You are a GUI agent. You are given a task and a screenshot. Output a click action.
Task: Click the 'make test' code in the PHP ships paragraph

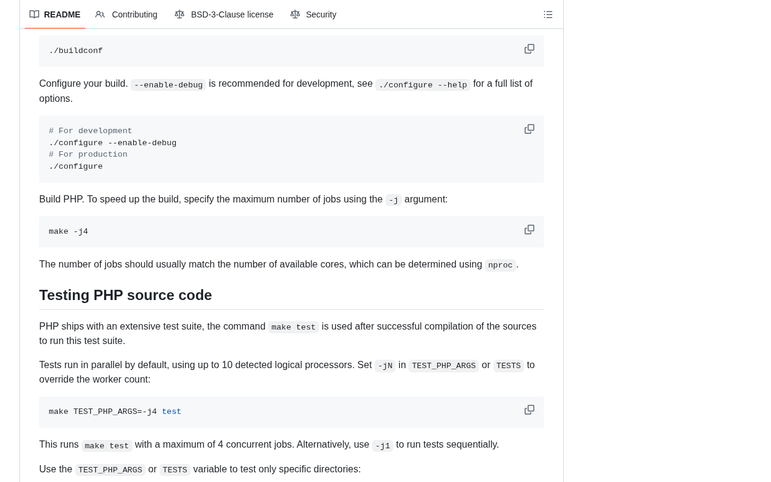293,327
